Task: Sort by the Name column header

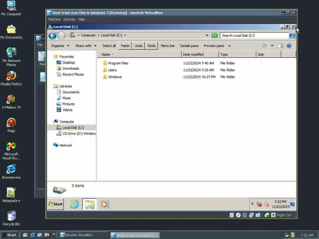Action: [x=139, y=54]
